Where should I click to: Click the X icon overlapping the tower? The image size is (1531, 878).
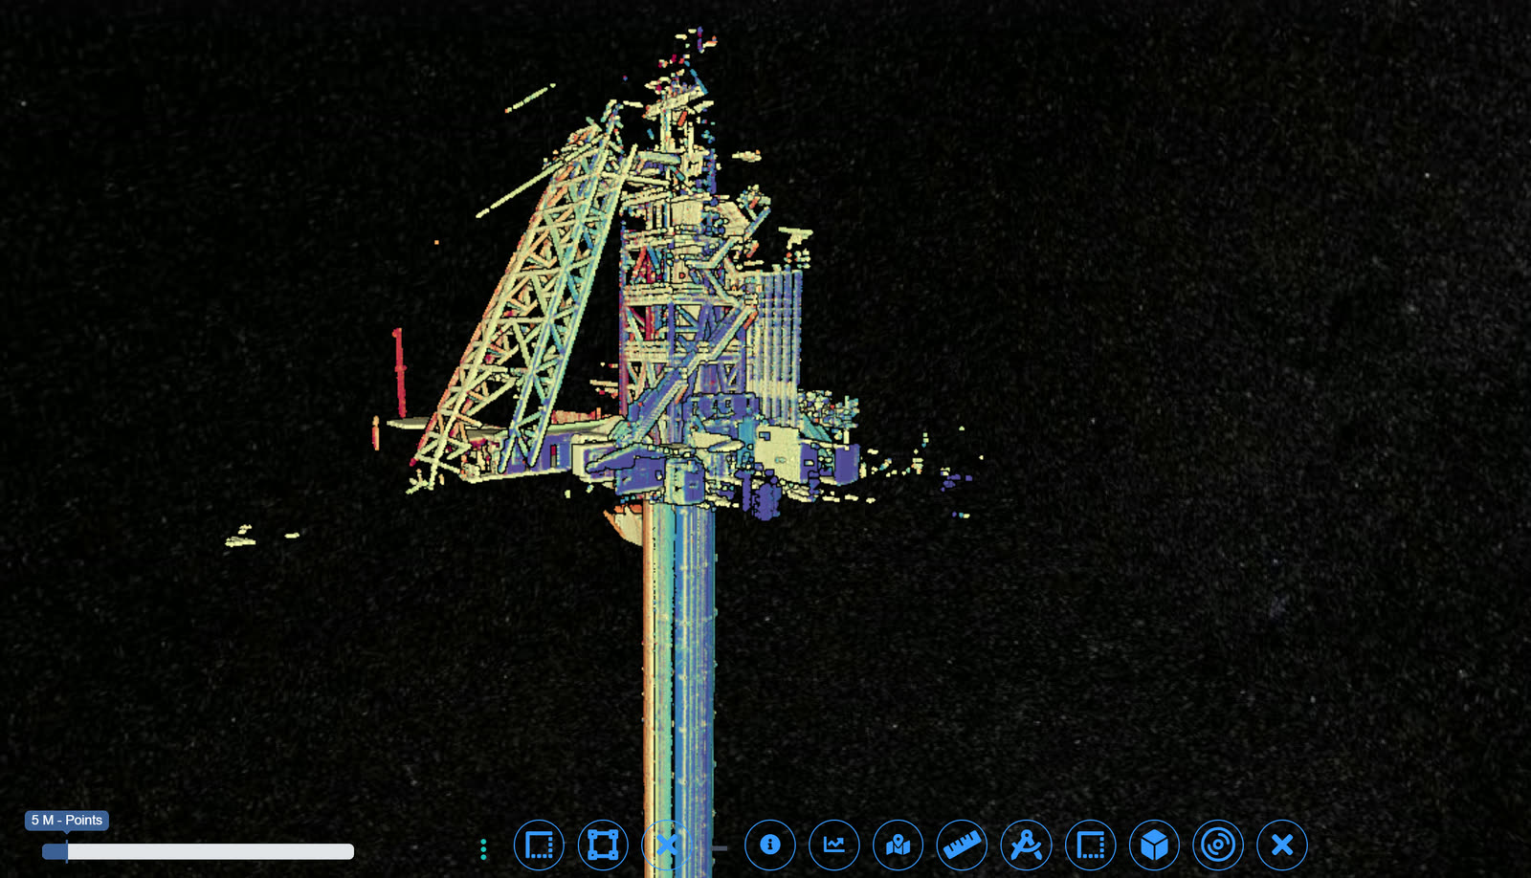[667, 845]
